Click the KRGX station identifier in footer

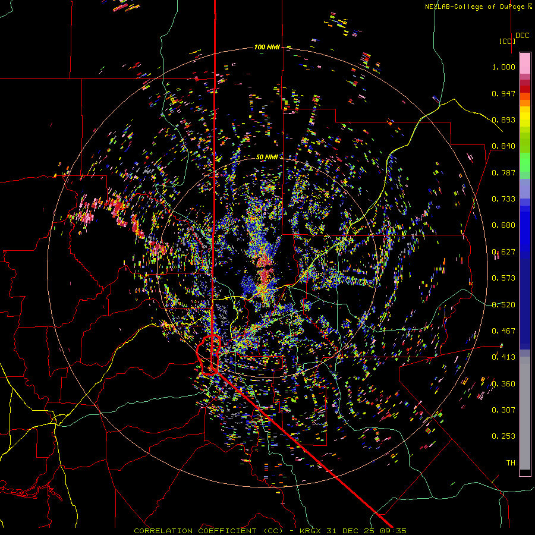click(310, 531)
